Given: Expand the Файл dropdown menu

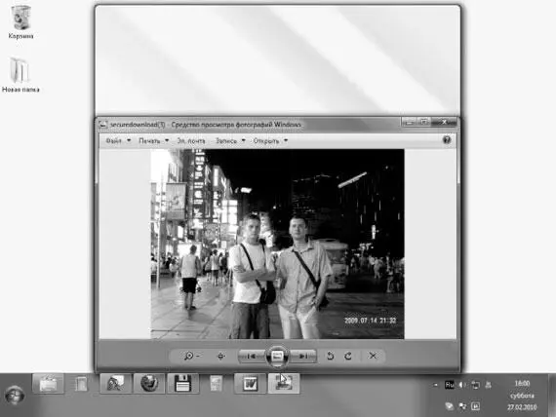Looking at the screenshot, I should 118,140.
